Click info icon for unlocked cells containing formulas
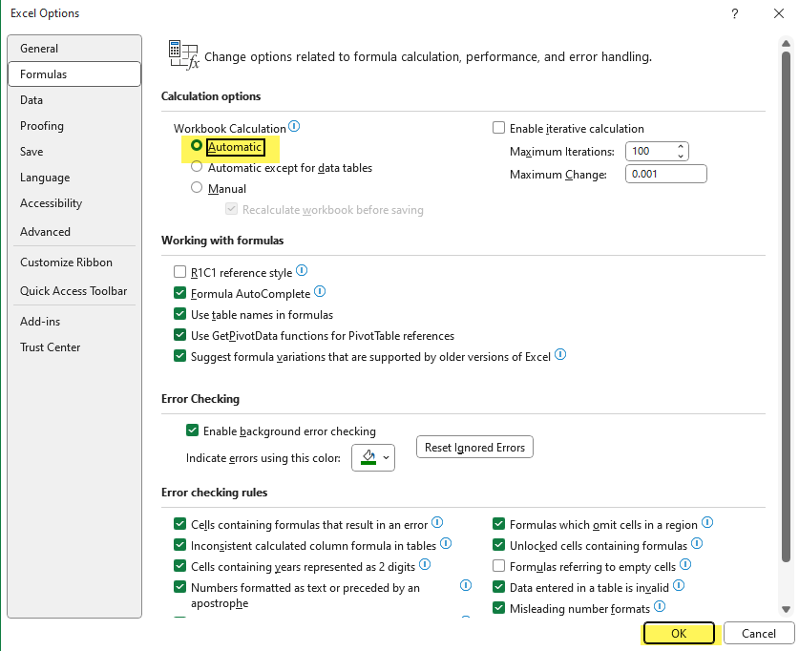Viewport: 799px width, 651px height. [x=697, y=544]
